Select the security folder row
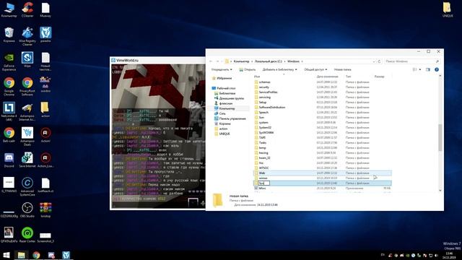 click(x=323, y=87)
